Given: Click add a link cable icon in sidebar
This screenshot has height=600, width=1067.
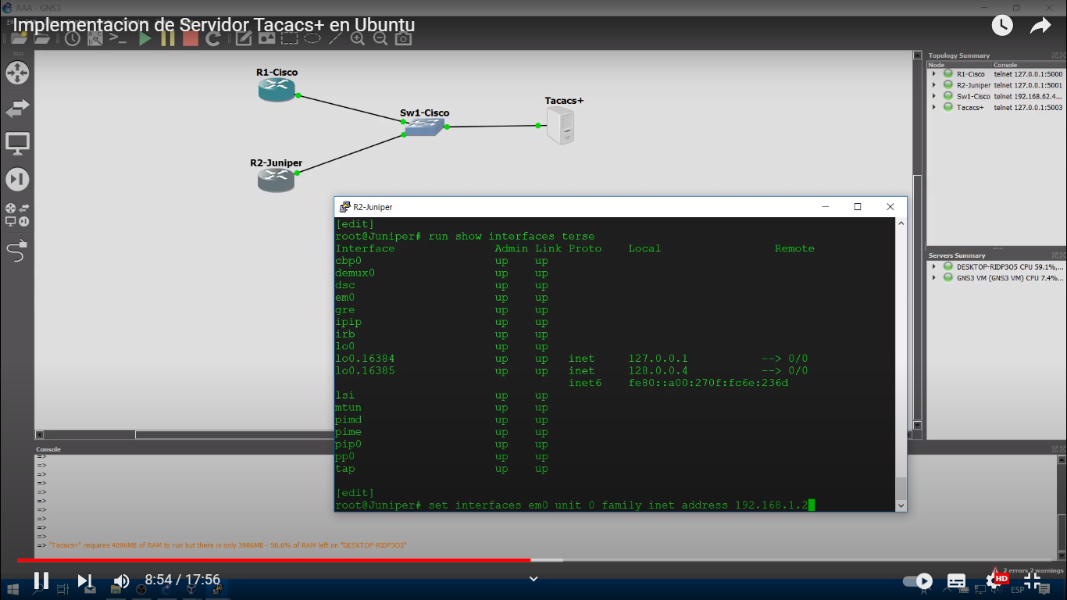Looking at the screenshot, I should click(17, 251).
